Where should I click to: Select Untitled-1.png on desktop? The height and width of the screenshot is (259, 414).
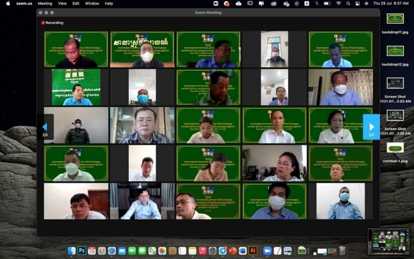coord(395,148)
